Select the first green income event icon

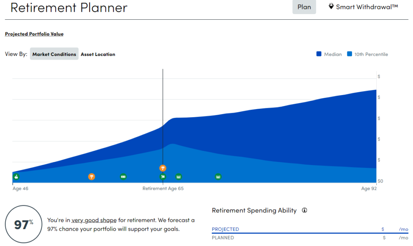[x=123, y=176]
